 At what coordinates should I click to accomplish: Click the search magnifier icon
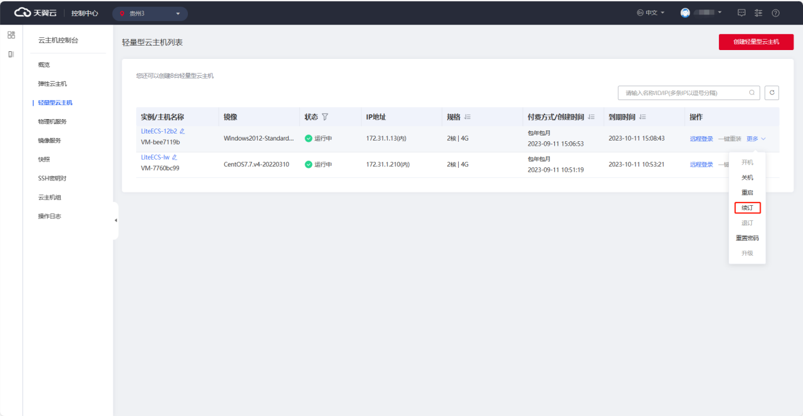pos(752,93)
